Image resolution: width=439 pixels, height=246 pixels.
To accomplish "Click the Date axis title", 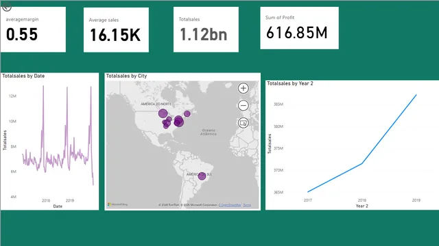I will (58, 206).
